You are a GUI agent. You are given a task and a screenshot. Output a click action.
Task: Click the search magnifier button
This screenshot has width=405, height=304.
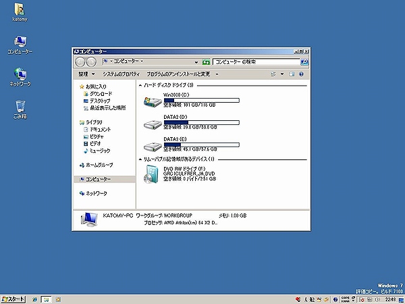(x=304, y=61)
